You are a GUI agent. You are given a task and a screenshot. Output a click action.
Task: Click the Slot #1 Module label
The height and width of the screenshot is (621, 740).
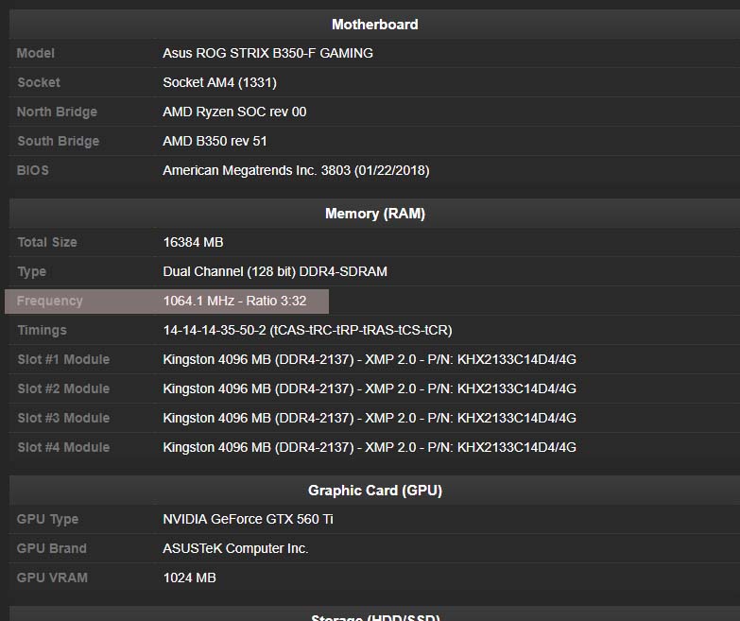tap(63, 359)
